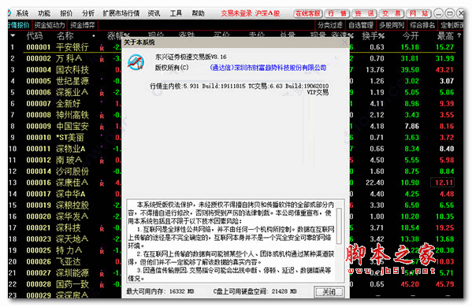Select stock row 深科技

[x=69, y=227]
